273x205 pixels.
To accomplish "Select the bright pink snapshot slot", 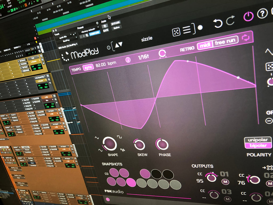I will click(131, 182).
